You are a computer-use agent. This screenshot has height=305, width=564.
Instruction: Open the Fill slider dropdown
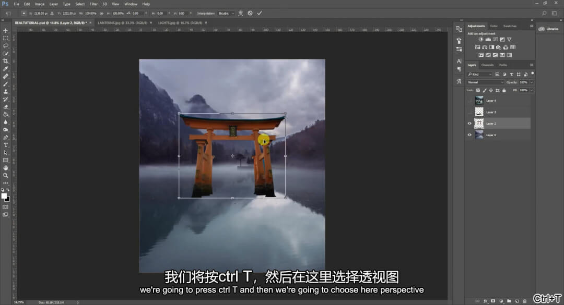point(532,91)
